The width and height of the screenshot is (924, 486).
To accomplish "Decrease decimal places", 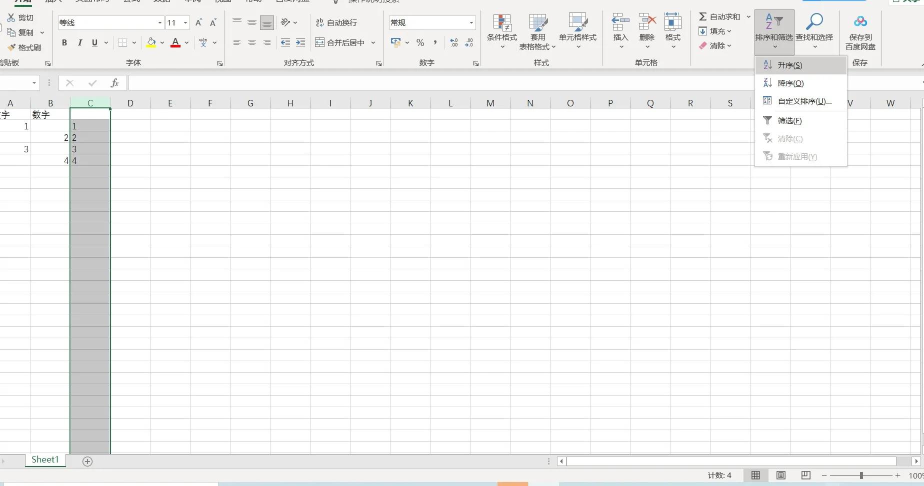I will tap(468, 43).
